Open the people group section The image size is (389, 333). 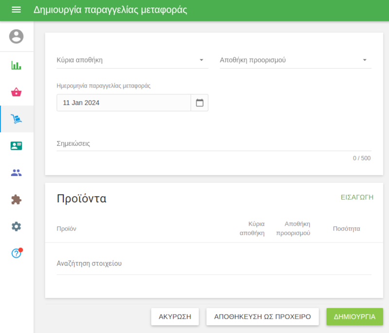[x=17, y=173]
